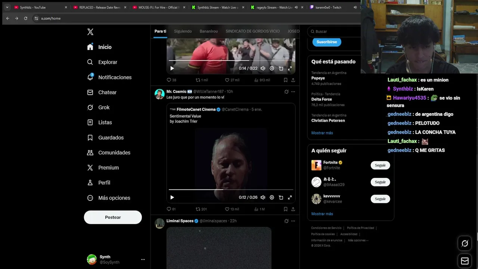Viewport: 478px width, 269px height.
Task: Seek the top video progress bar
Action: 231,61
